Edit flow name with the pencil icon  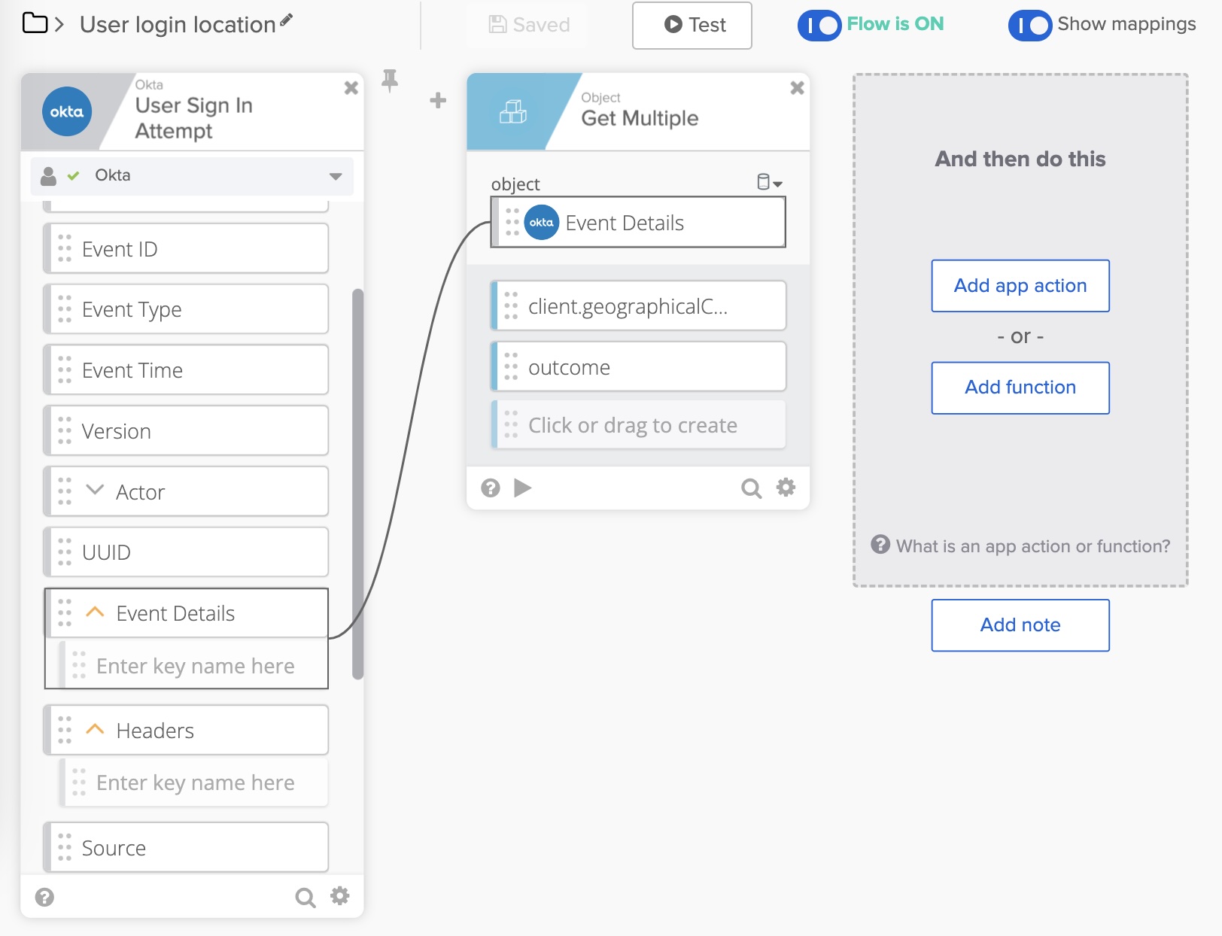tap(286, 21)
